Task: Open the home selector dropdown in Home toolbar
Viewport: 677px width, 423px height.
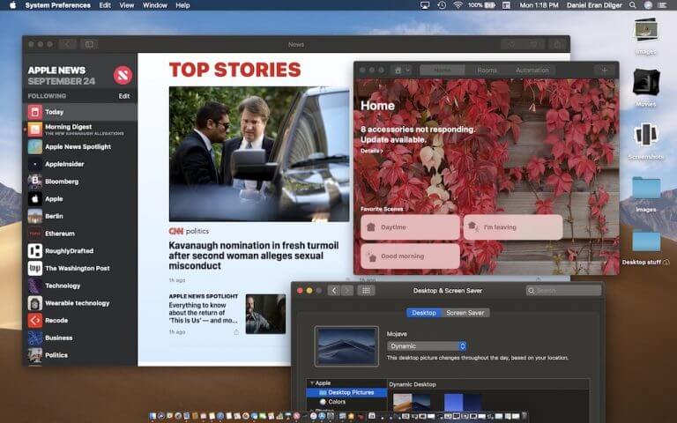Action: click(402, 70)
